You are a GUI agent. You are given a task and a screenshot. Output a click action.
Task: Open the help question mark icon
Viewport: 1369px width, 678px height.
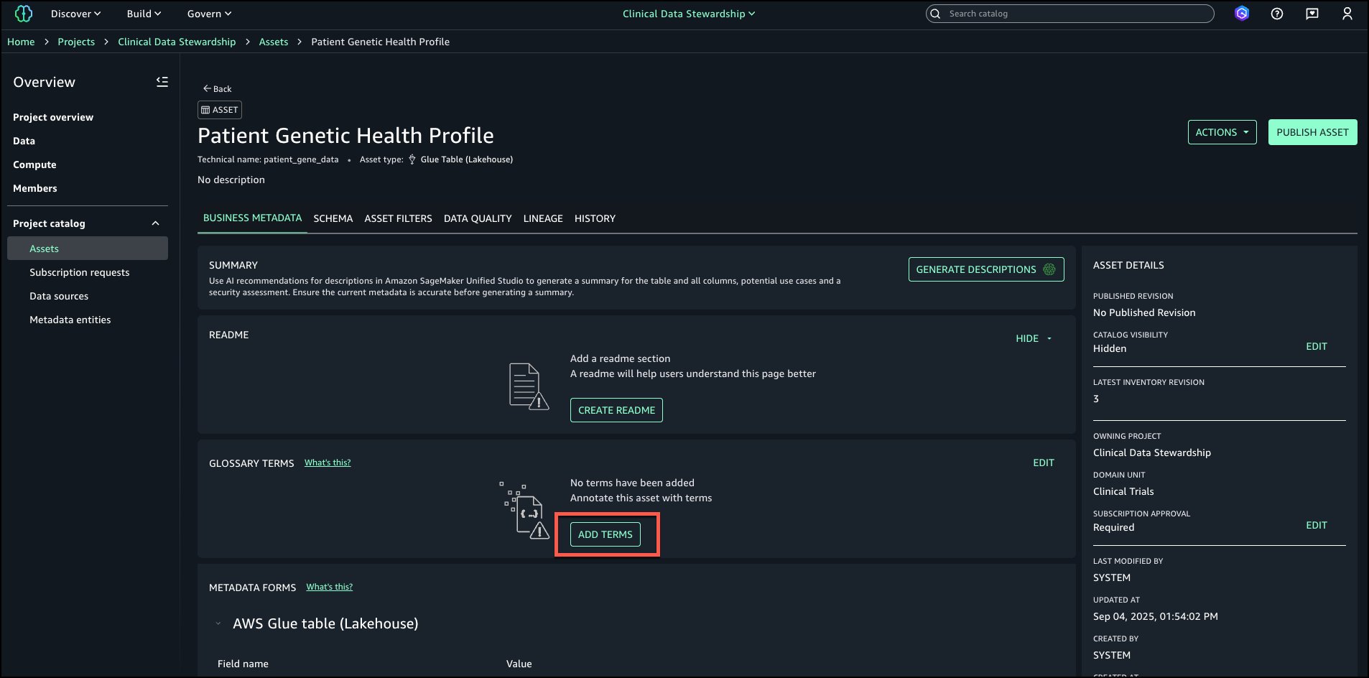1277,14
